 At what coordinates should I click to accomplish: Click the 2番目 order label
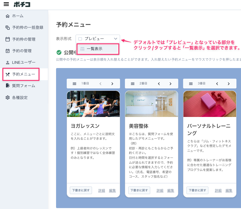(143, 84)
